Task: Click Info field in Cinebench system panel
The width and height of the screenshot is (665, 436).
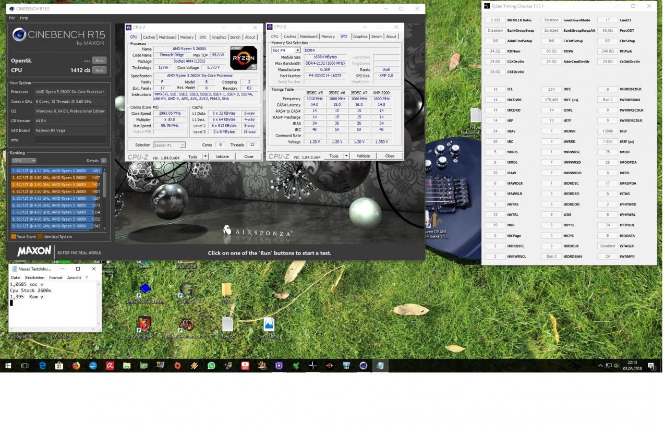Action: pyautogui.click(x=70, y=140)
